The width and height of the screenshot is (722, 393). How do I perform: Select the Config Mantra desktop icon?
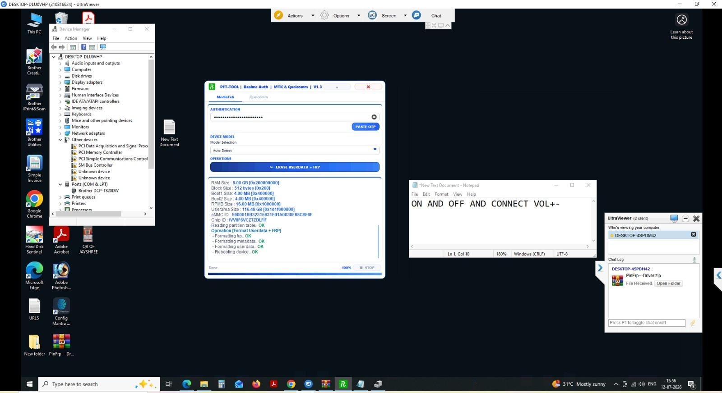tap(61, 311)
